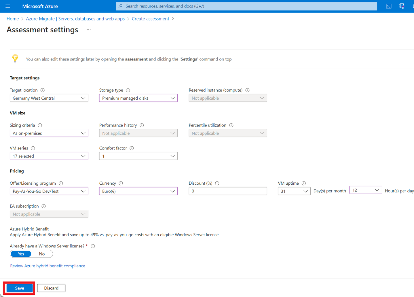Screen dimensions: 414x297
Task: Show info for EA subscription
Action: pyautogui.click(x=43, y=206)
